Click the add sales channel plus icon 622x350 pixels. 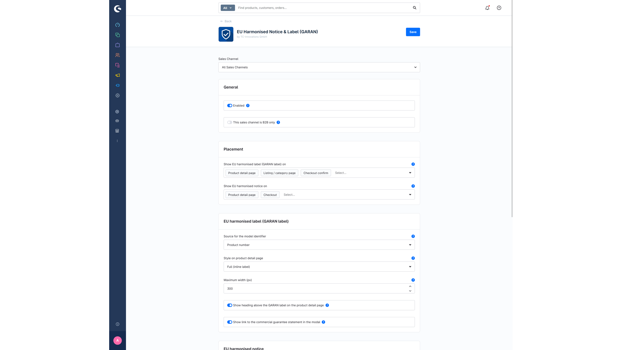117,112
